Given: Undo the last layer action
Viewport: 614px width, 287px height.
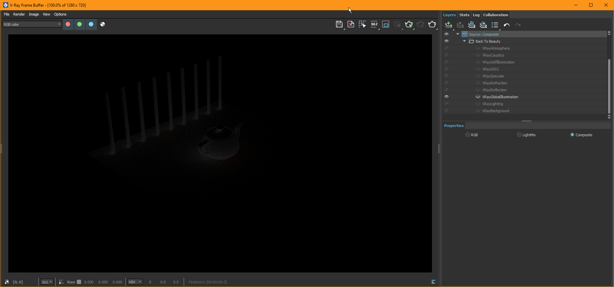Looking at the screenshot, I should pos(506,25).
